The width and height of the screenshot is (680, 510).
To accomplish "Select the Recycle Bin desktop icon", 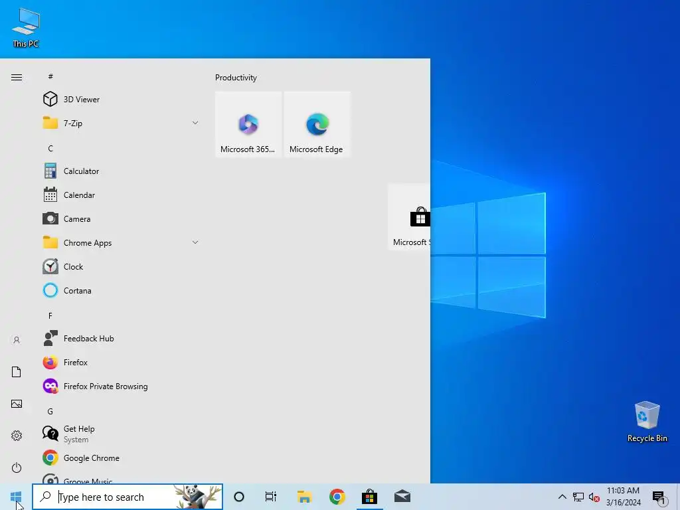I will pos(647,422).
